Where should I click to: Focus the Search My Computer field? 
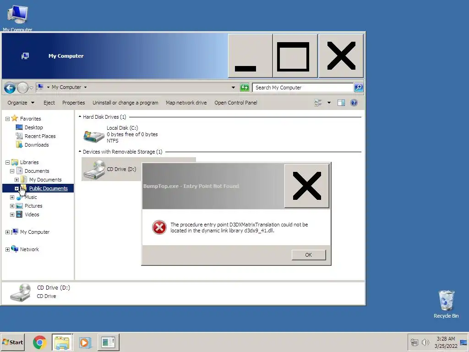(x=303, y=88)
